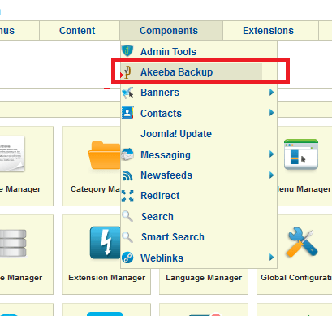Expand the Weblinks submenu arrow
This screenshot has height=316, width=332.
pos(272,258)
